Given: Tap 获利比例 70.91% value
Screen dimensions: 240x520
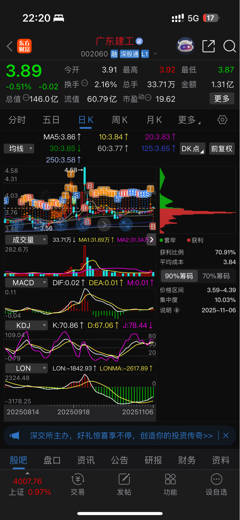Looking at the screenshot, I should pyautogui.click(x=225, y=252).
